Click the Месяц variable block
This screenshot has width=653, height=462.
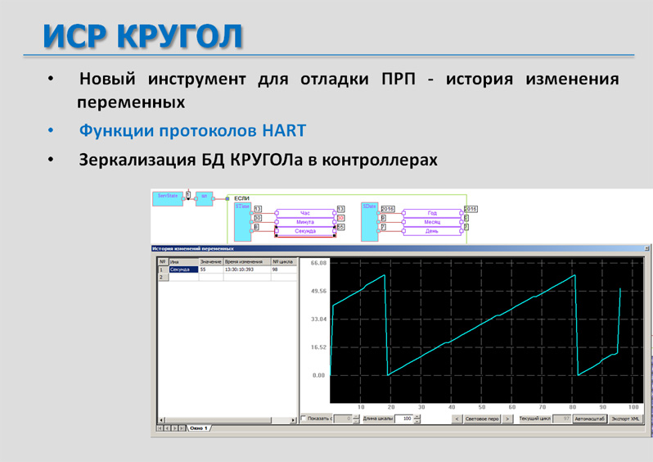pyautogui.click(x=432, y=222)
